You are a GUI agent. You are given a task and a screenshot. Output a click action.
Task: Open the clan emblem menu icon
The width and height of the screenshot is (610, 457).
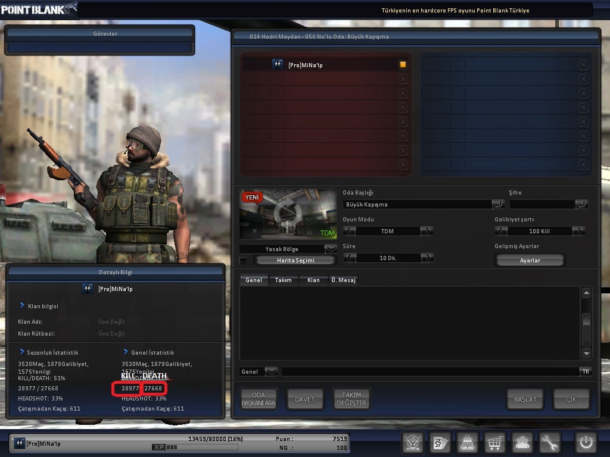coord(413,443)
